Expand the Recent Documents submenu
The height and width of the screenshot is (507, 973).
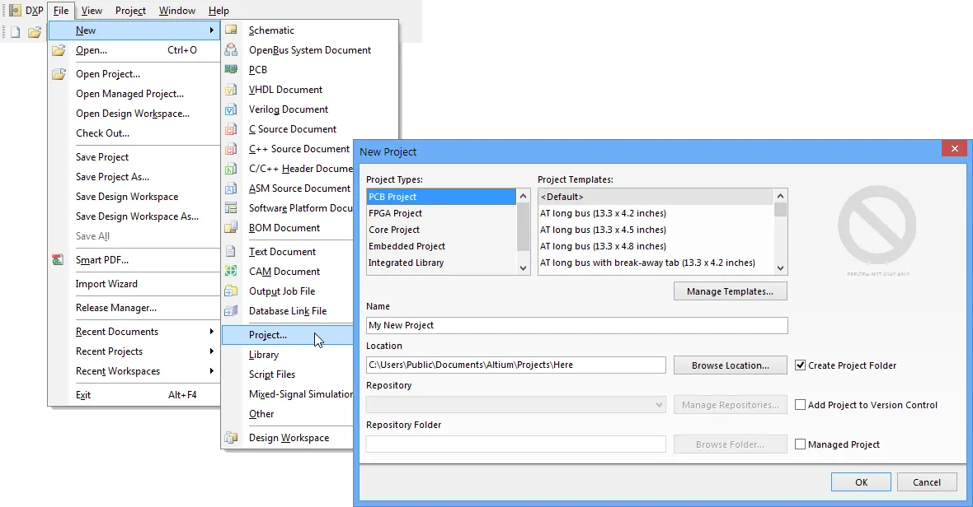click(x=212, y=331)
